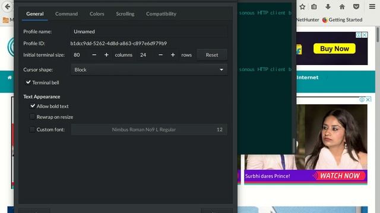Open the Pocket shield icon
Viewport: 380px width, 213px height.
pyautogui.click(x=356, y=7)
